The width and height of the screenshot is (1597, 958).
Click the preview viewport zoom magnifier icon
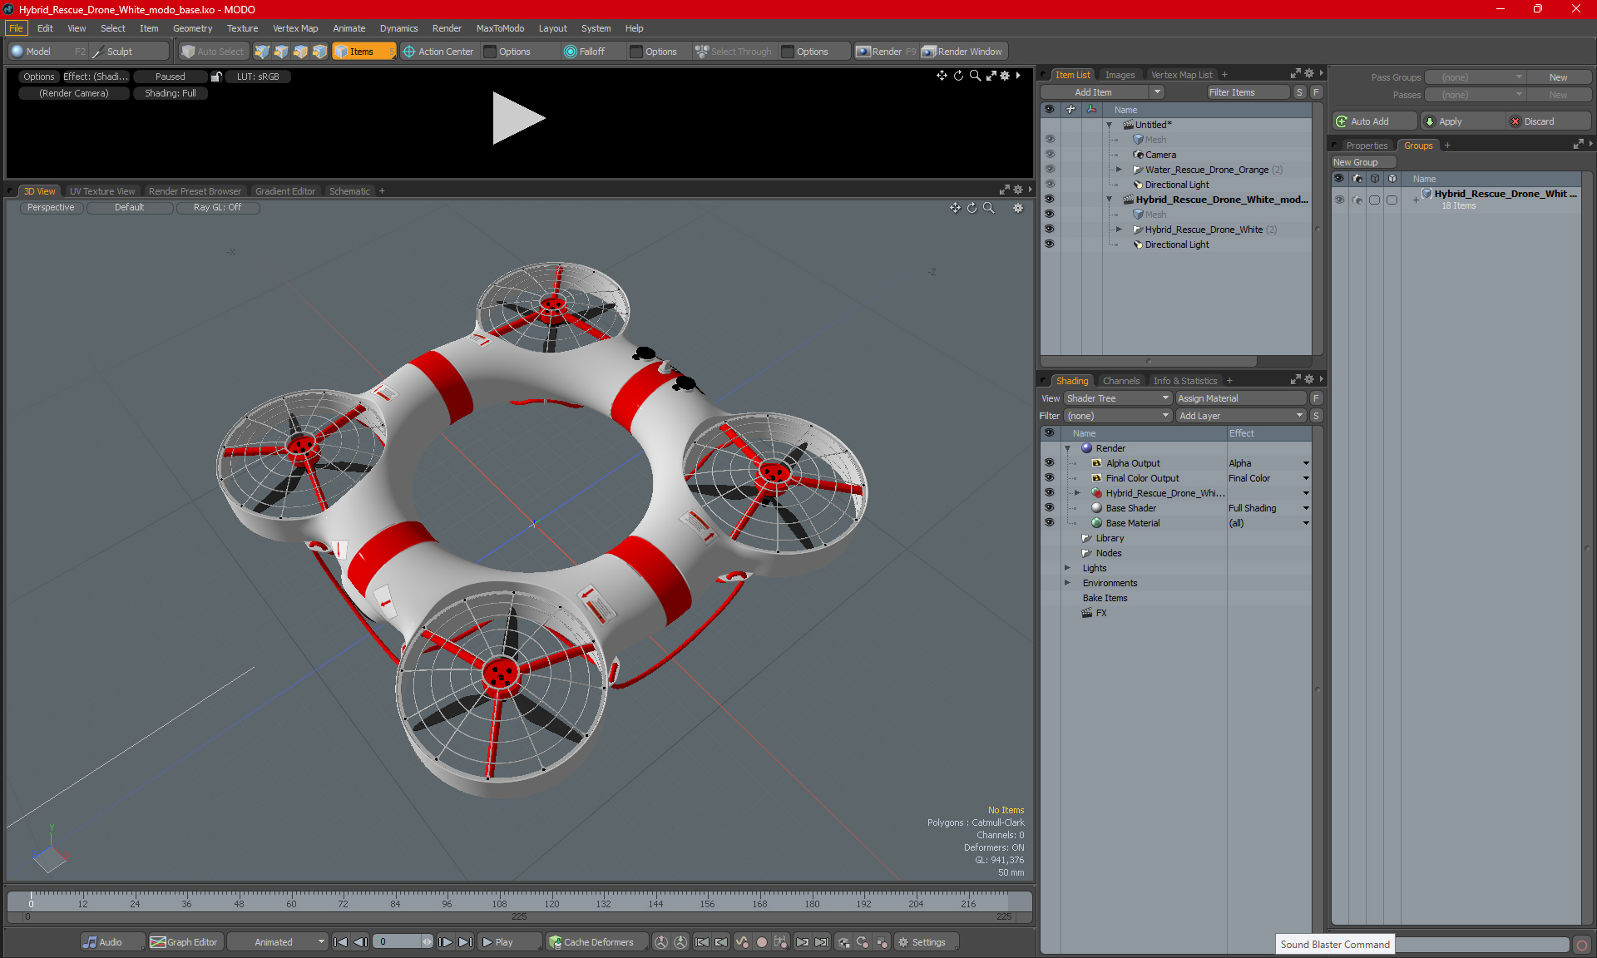(x=975, y=76)
